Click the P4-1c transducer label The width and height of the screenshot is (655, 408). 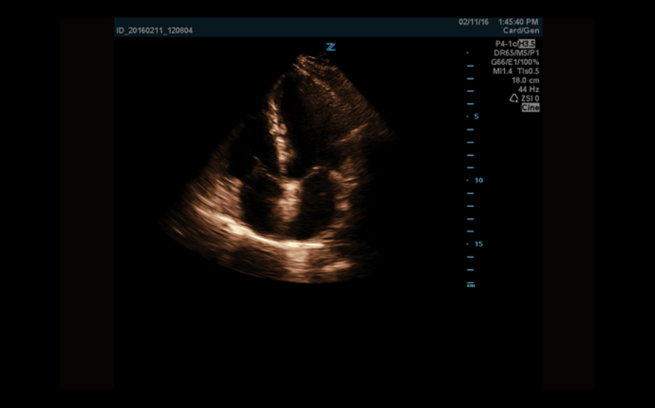[506, 44]
